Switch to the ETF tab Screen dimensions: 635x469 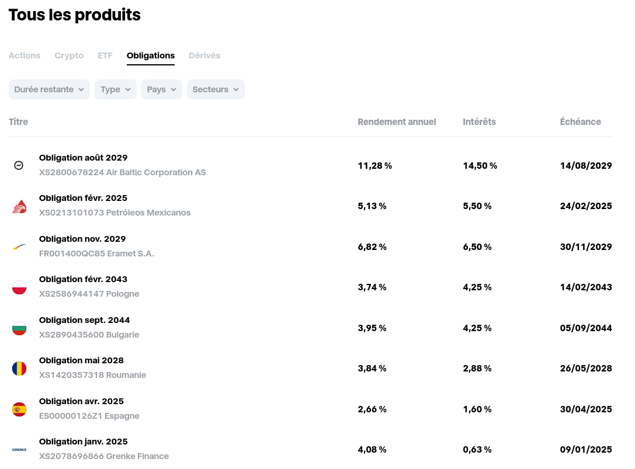pos(105,55)
